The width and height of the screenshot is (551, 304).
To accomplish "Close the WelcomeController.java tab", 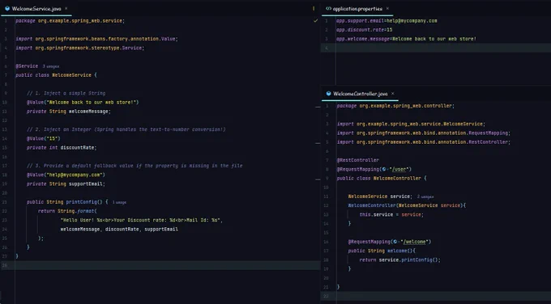I will coord(393,93).
